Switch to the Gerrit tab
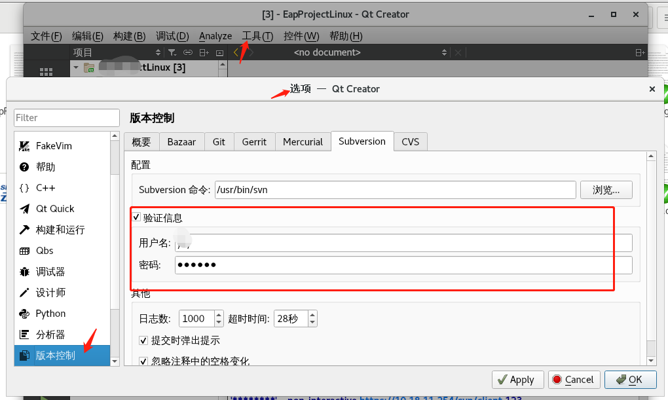This screenshot has height=400, width=668. click(x=254, y=142)
